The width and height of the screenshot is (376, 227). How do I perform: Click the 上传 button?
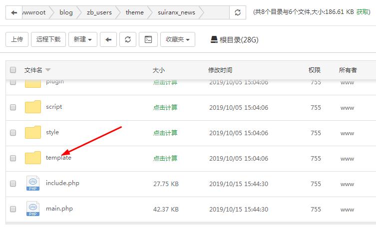pos(17,39)
